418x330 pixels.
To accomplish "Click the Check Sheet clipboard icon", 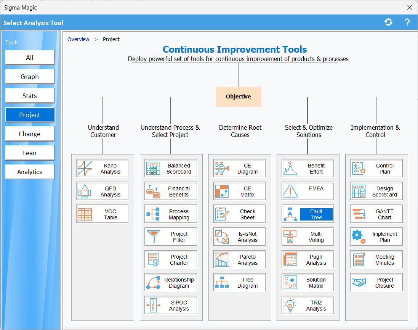I will coord(222,214).
